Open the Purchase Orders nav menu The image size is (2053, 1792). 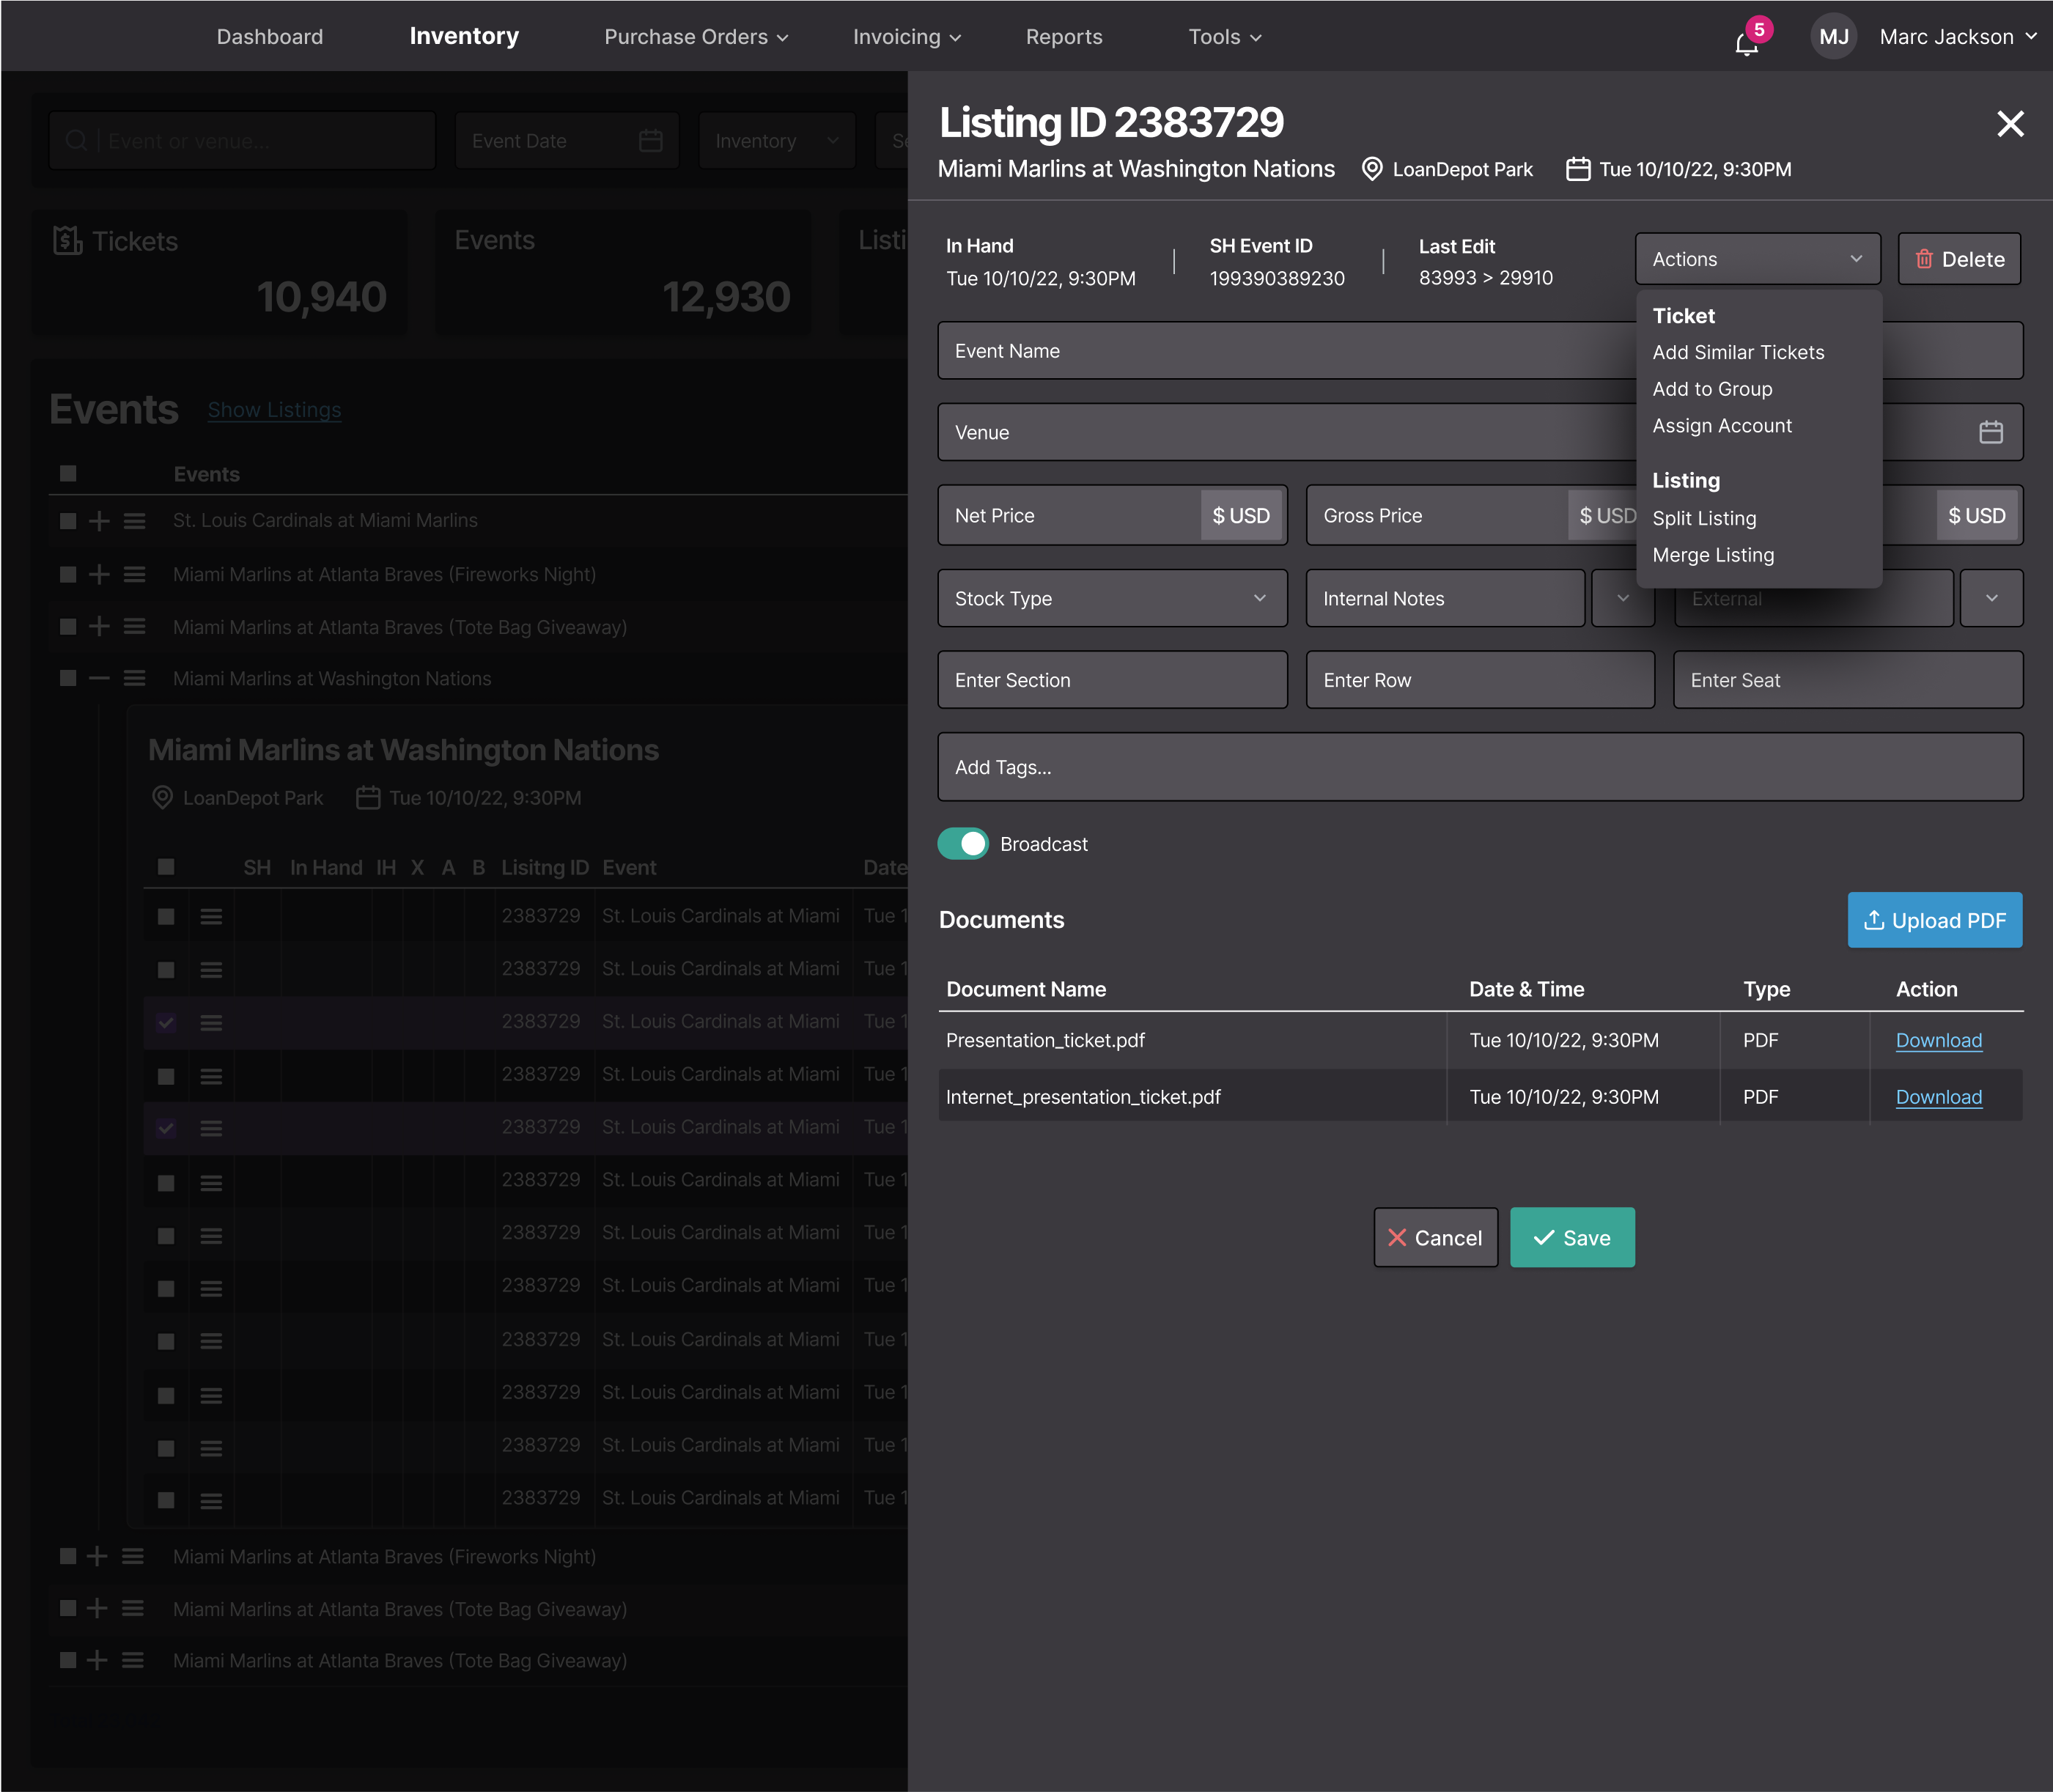tap(696, 37)
